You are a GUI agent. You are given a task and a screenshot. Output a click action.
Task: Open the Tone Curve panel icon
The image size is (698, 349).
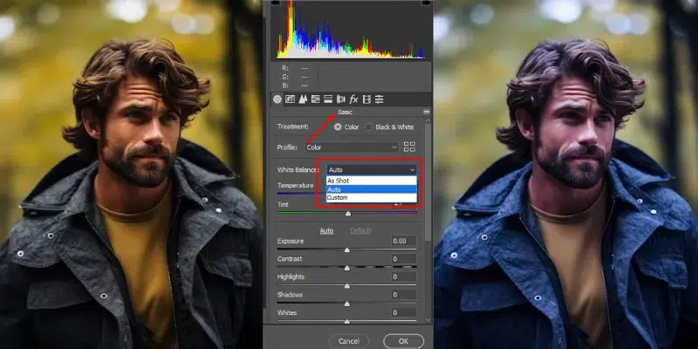(x=291, y=99)
